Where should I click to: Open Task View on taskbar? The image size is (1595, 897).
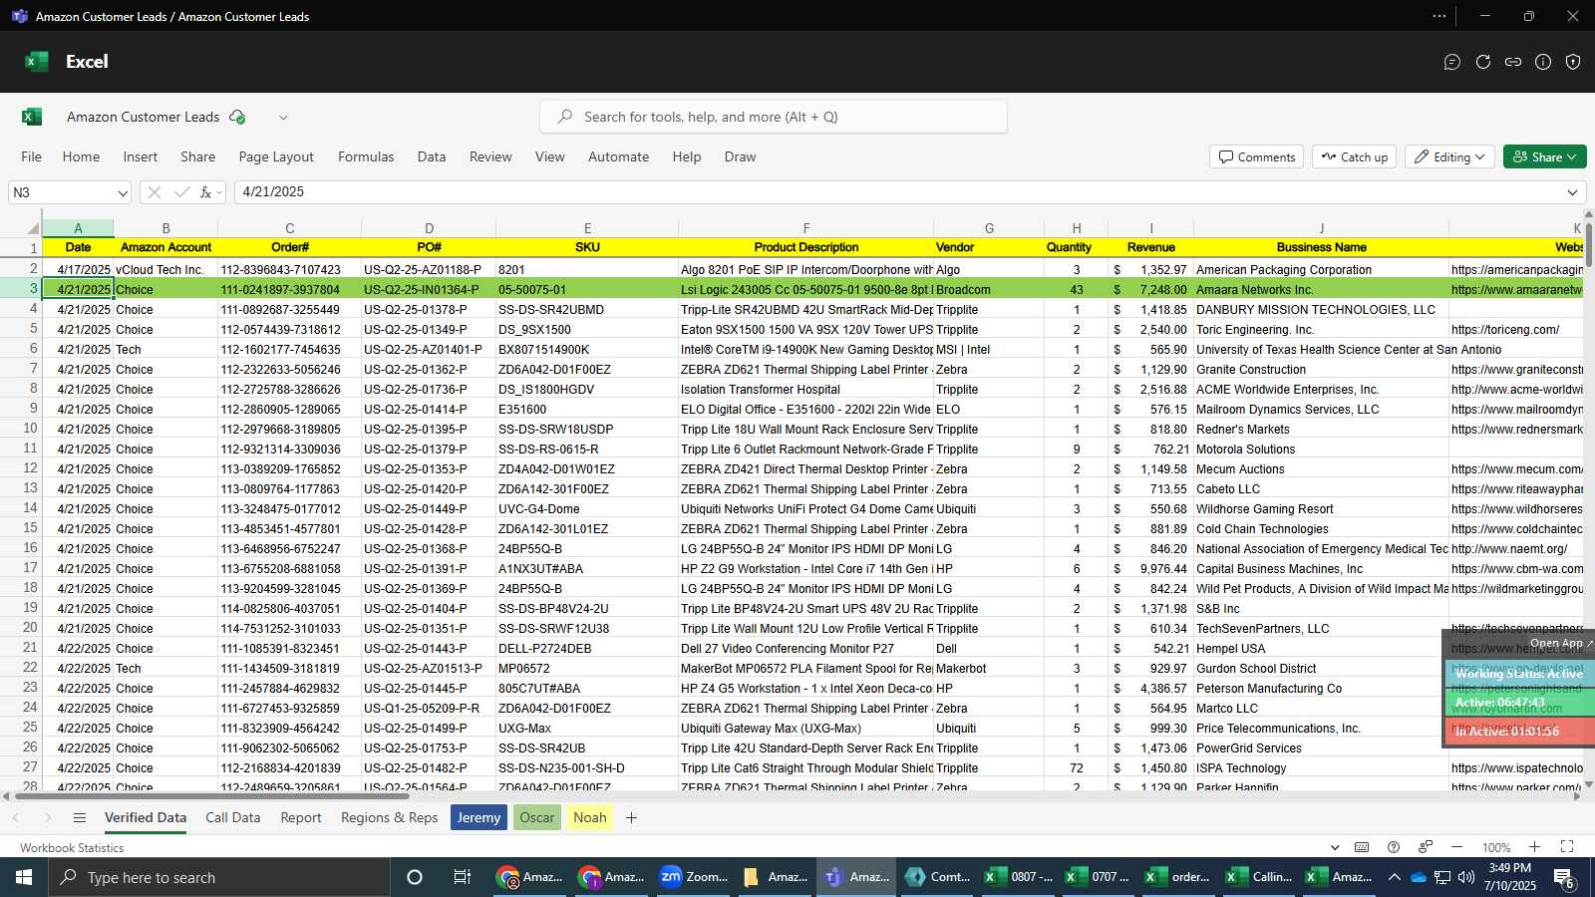[x=462, y=877]
